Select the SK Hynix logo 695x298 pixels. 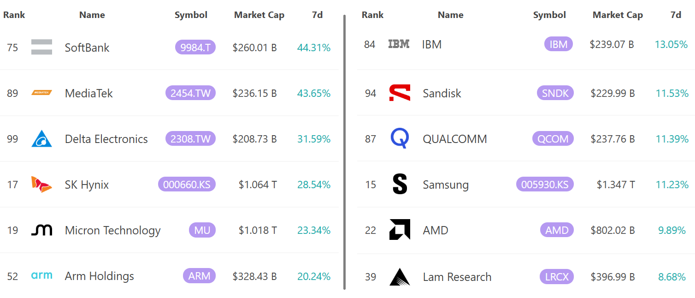point(41,185)
